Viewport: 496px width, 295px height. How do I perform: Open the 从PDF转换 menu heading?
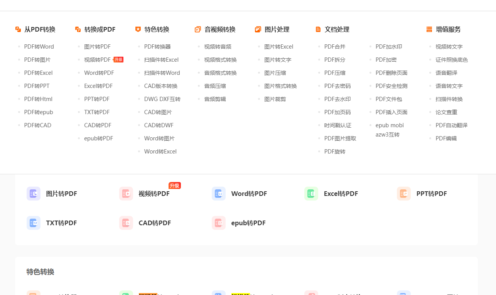[40, 29]
